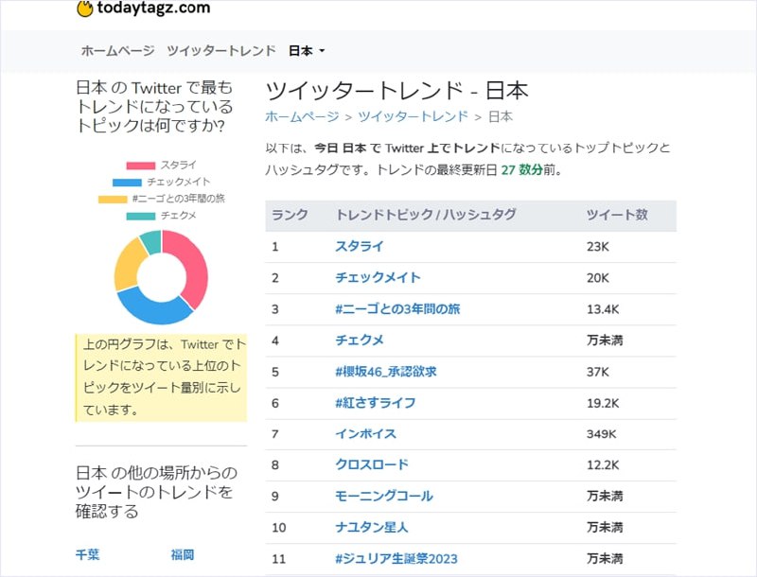Open the スタライ trend link
The width and height of the screenshot is (757, 577).
click(360, 247)
